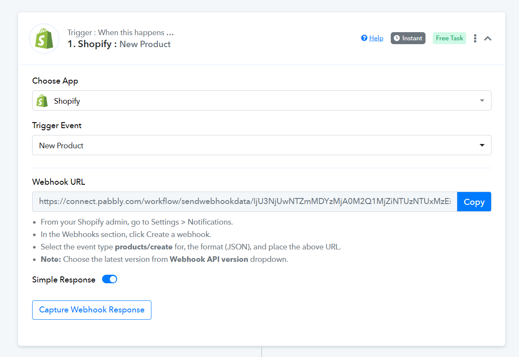Open the Choose App Shopify dropdown
Viewport: 519px width, 357px height.
(262, 101)
